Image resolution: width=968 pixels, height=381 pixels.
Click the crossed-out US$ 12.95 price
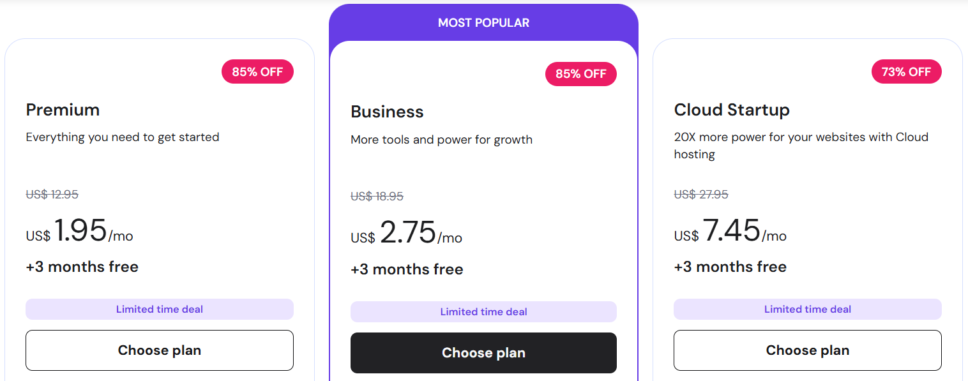coord(52,195)
